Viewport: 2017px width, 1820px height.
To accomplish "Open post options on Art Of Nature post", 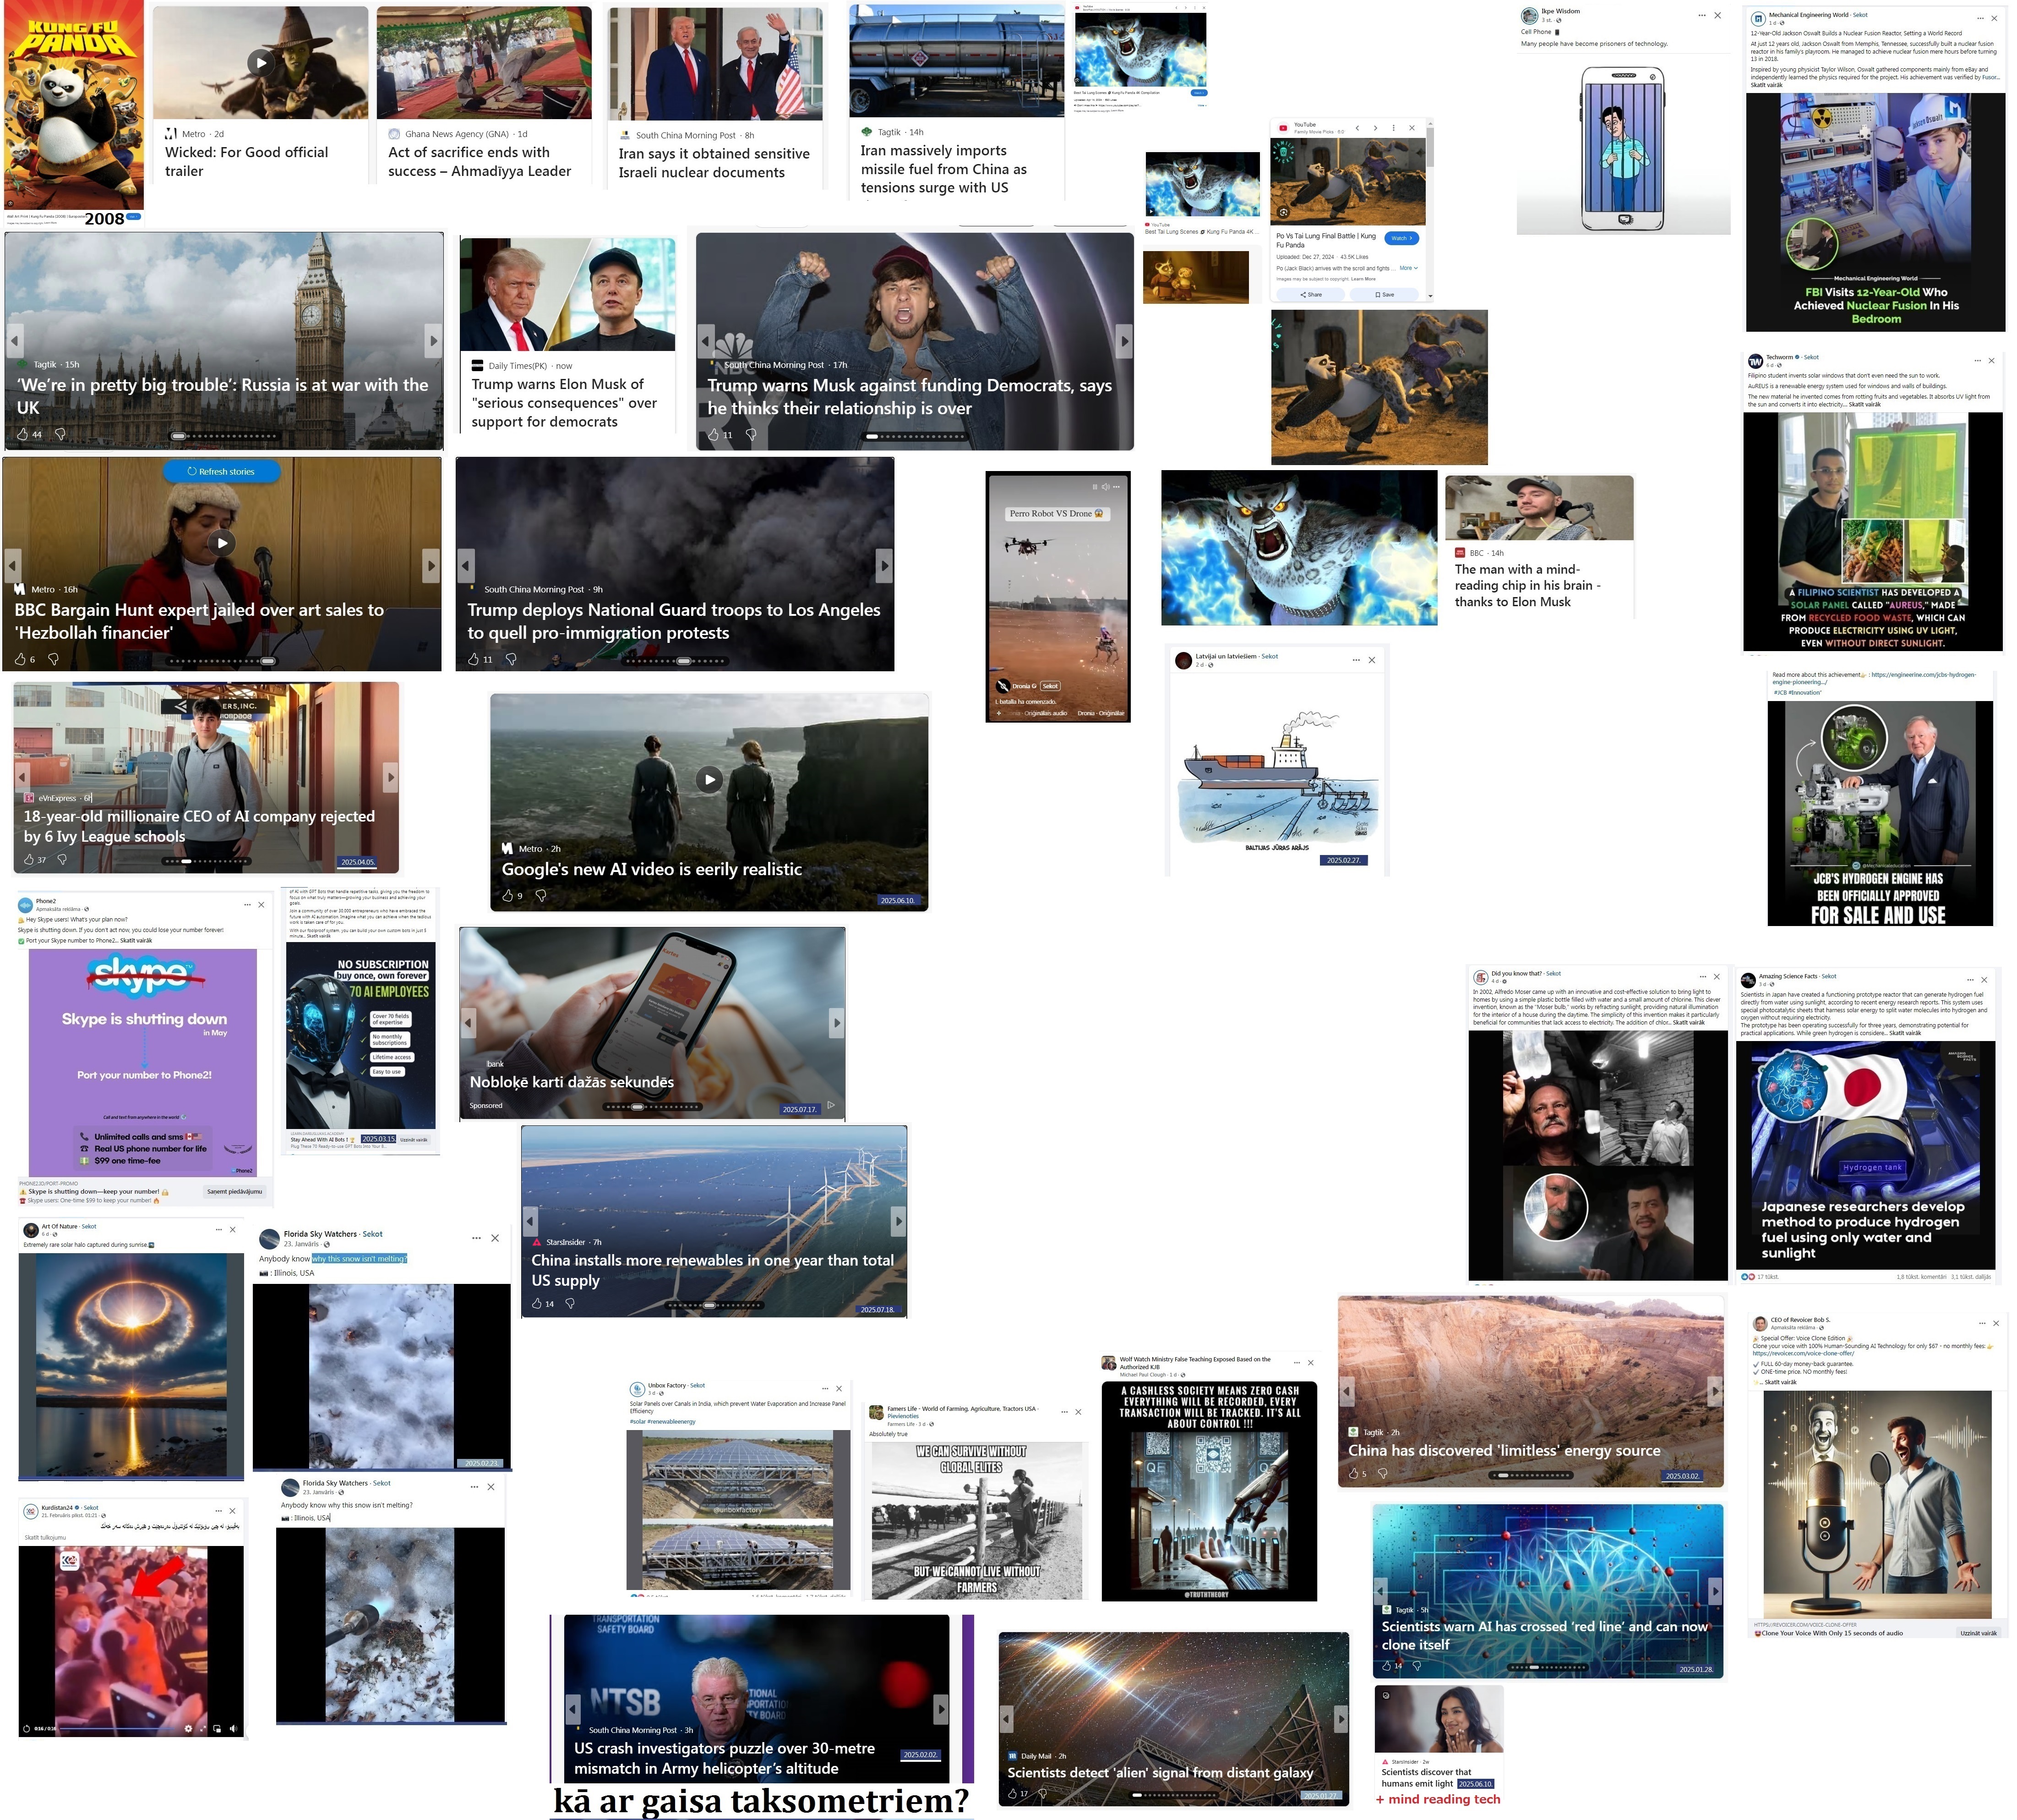I will pos(218,1229).
